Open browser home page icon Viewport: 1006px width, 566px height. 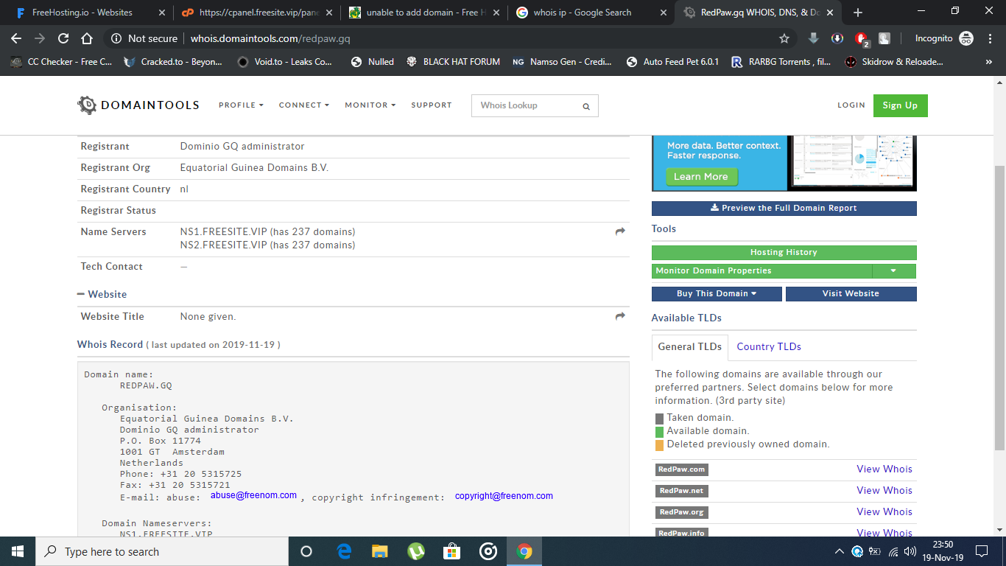tap(87, 38)
